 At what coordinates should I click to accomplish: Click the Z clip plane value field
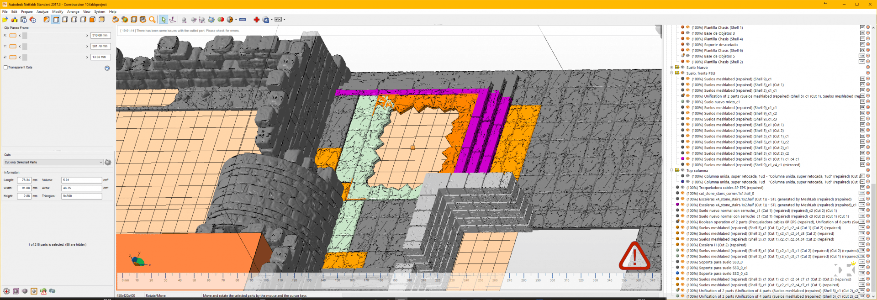pyautogui.click(x=100, y=57)
